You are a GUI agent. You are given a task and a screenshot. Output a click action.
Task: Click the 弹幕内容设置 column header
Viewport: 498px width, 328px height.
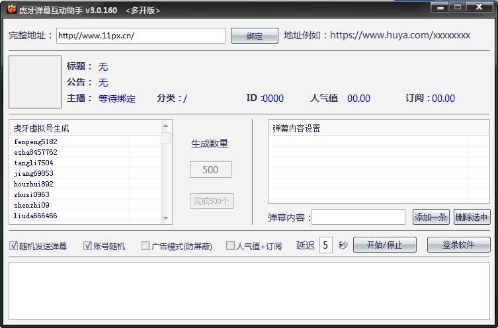[379, 128]
